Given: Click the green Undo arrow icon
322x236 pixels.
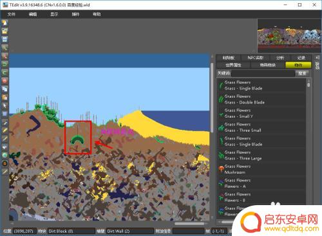Looking at the screenshot, I should pos(5,64).
